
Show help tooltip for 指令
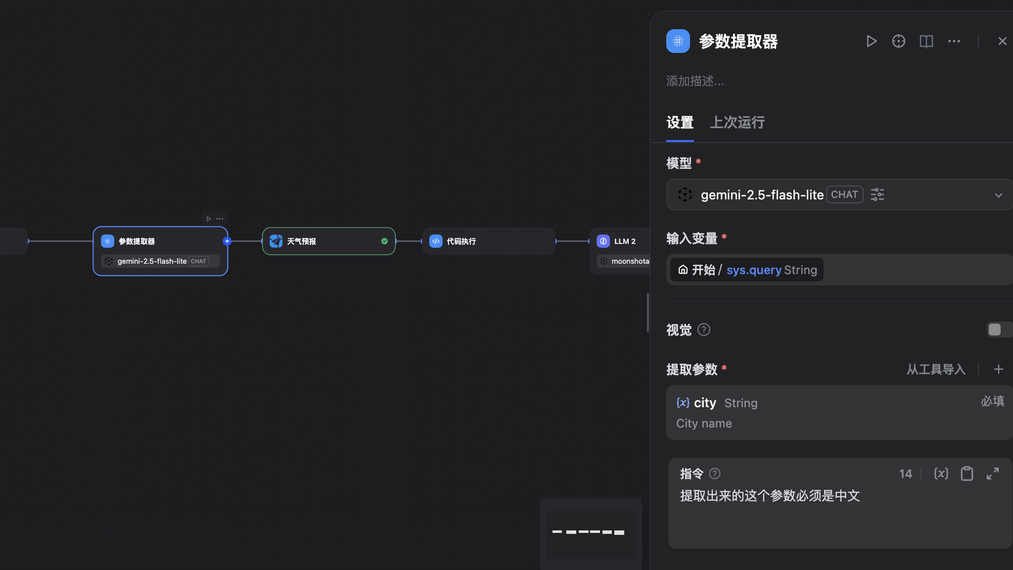pyautogui.click(x=715, y=474)
